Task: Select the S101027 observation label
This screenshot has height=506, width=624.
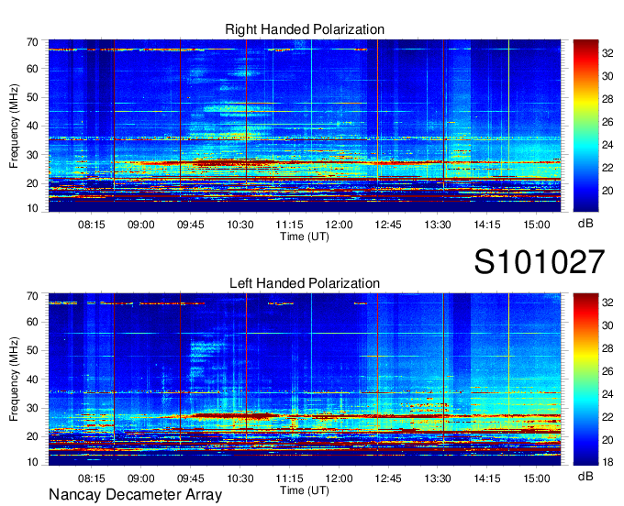Action: [540, 262]
